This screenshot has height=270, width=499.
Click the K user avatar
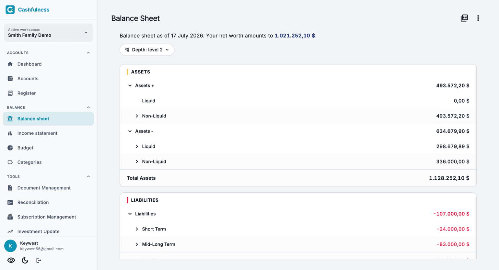click(10, 246)
